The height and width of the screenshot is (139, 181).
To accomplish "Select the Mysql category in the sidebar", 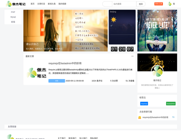I will pos(13,17).
